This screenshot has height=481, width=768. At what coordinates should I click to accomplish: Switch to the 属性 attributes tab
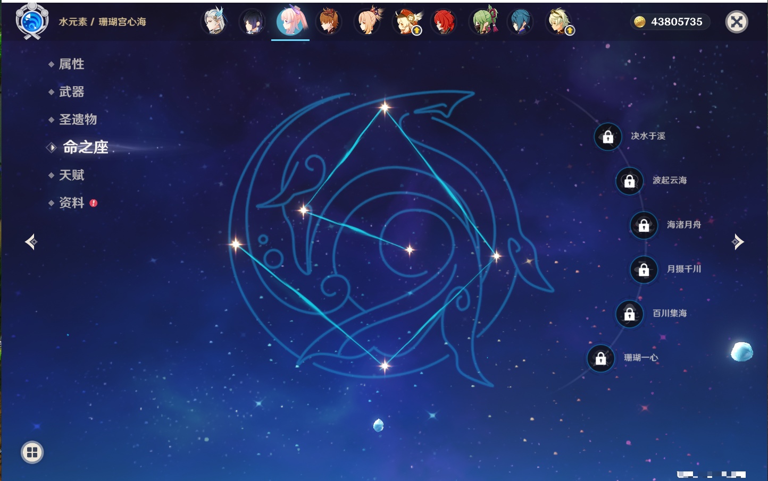71,64
